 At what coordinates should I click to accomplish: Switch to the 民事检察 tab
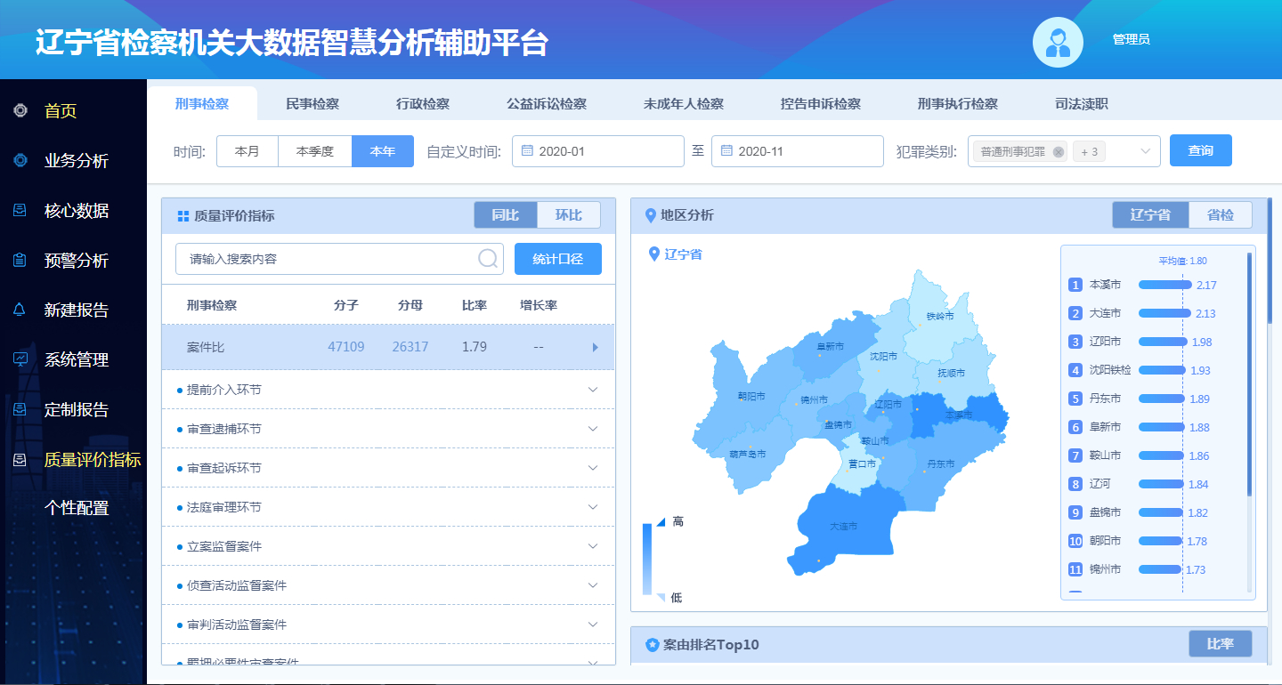click(x=312, y=104)
